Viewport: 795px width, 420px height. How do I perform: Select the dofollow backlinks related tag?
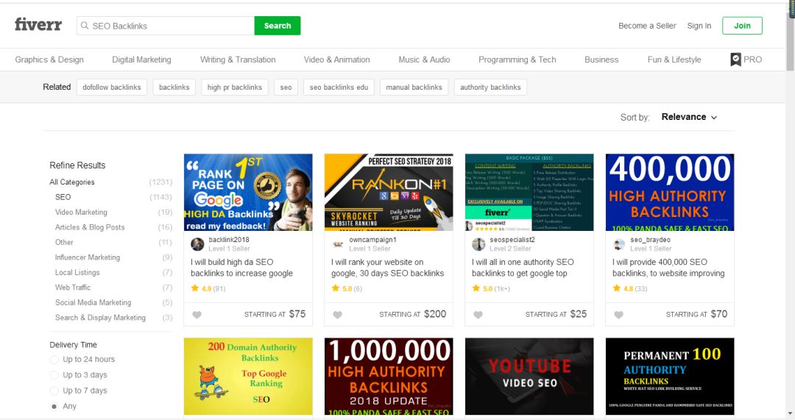pos(112,87)
